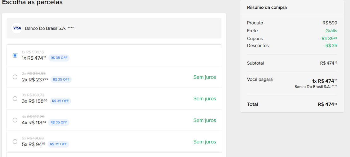Click the R$ 35 OFF badge on 4x
350x157 pixels.
pyautogui.click(x=59, y=122)
